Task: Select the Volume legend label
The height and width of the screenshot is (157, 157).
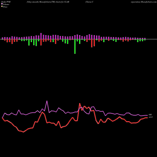Action: [6, 4]
